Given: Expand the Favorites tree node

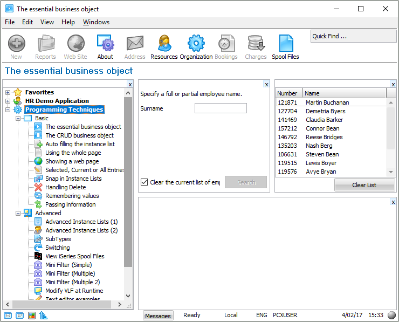Looking at the screenshot, I should [8, 92].
